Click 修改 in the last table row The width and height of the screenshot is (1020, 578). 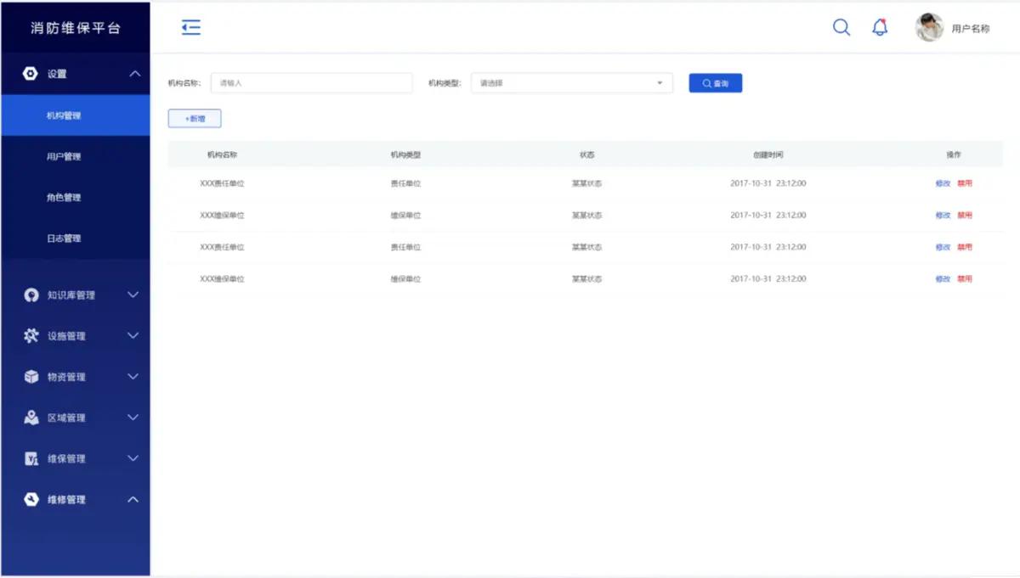[943, 279]
